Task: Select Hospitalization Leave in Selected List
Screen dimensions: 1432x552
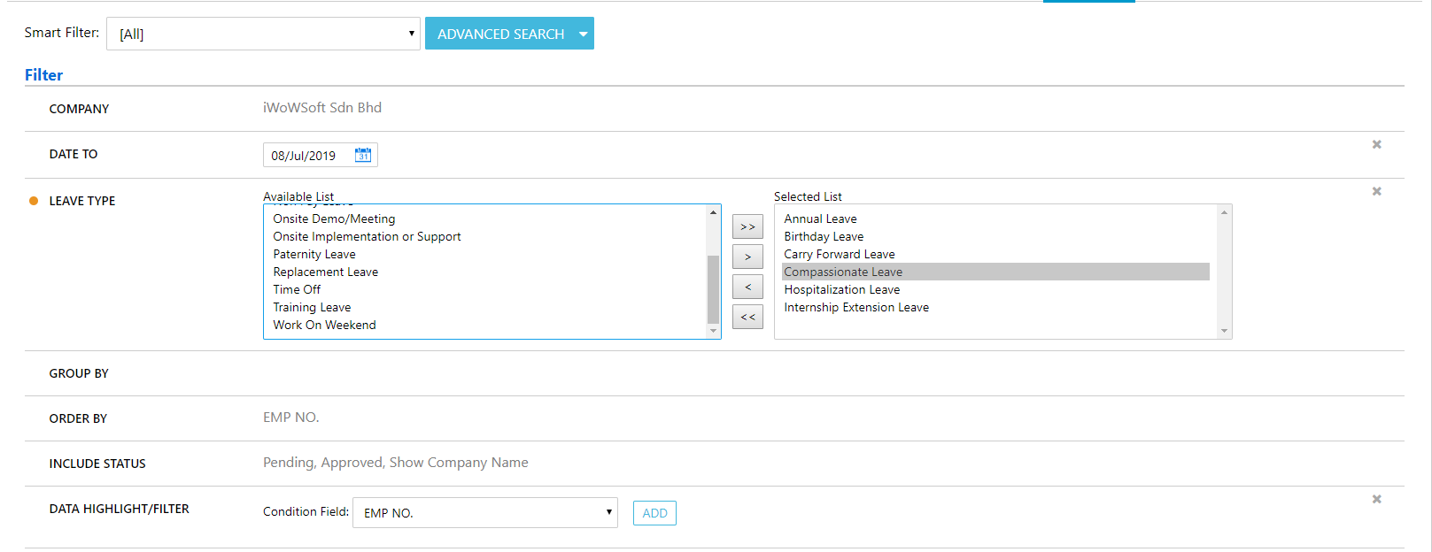Action: click(841, 289)
